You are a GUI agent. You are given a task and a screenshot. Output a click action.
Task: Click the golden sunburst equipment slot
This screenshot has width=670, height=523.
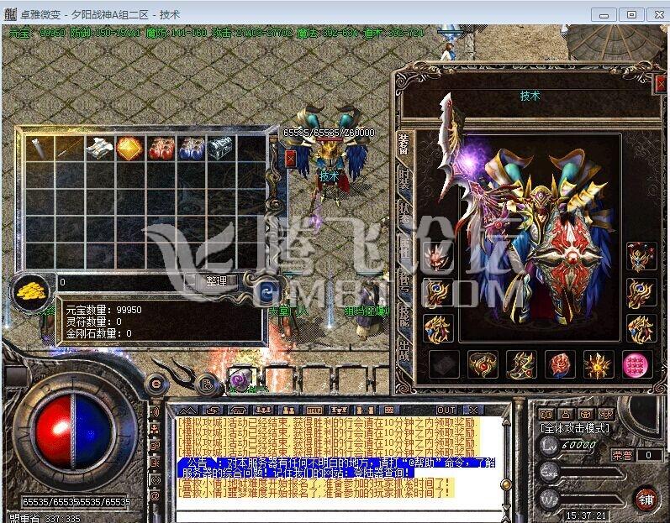[x=599, y=364]
